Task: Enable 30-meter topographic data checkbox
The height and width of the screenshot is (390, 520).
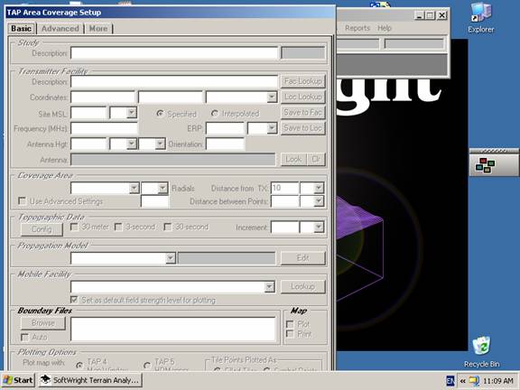Action: (x=74, y=227)
